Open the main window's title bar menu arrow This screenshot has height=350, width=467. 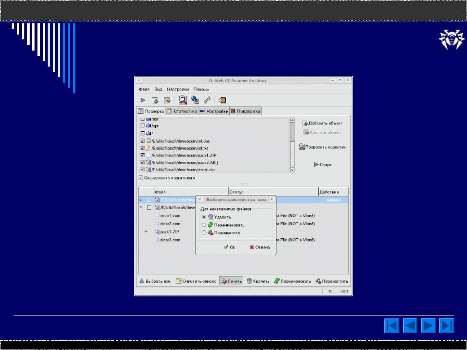tap(139, 80)
